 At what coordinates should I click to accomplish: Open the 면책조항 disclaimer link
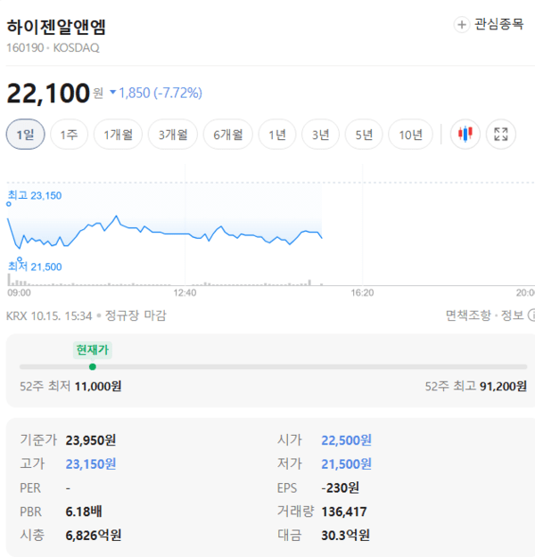pyautogui.click(x=468, y=315)
